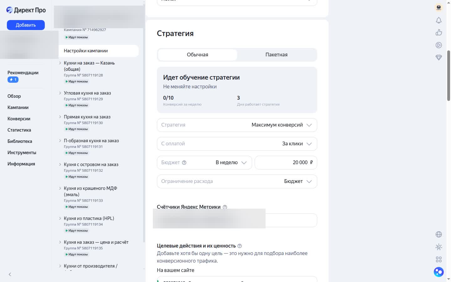Screen dimensions: 451x282
Task: Open the services grid icon
Action: click(439, 259)
